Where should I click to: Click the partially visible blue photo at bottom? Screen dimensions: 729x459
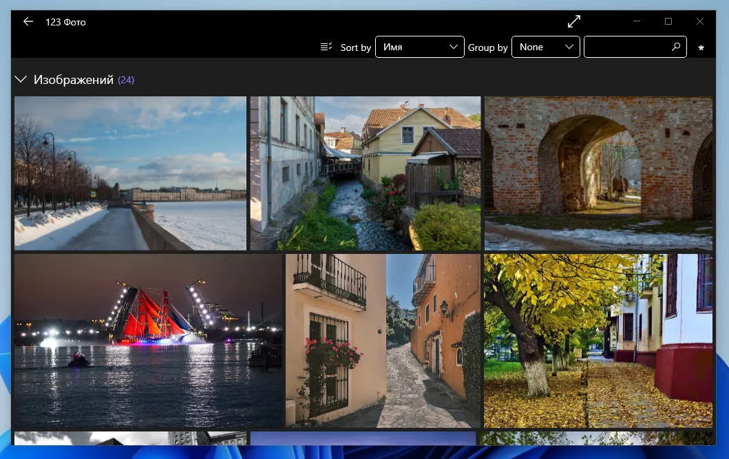click(363, 438)
